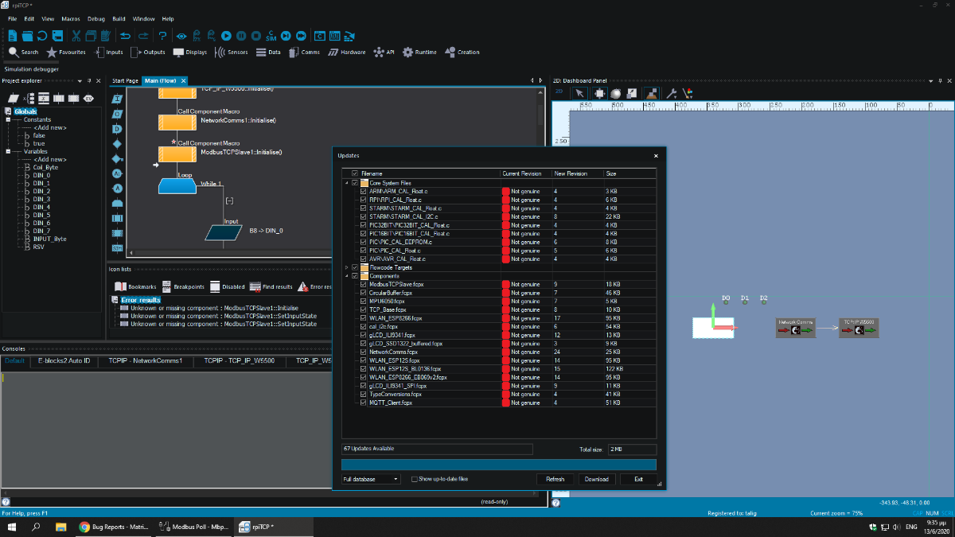Open the Comms component group

coord(303,52)
